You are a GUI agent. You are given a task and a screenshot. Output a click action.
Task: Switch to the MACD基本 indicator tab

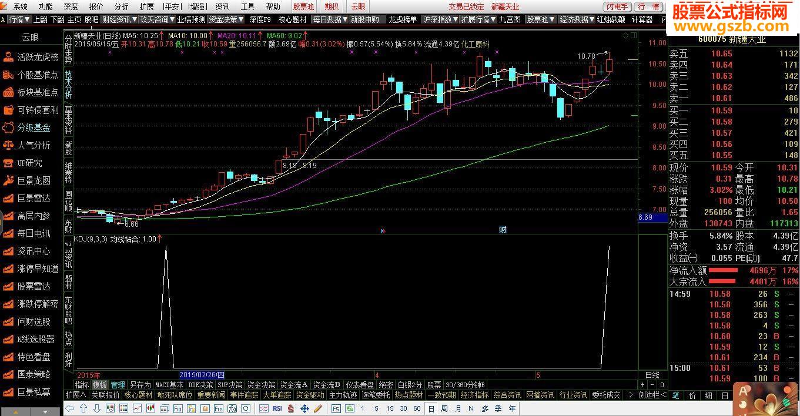[x=169, y=385]
